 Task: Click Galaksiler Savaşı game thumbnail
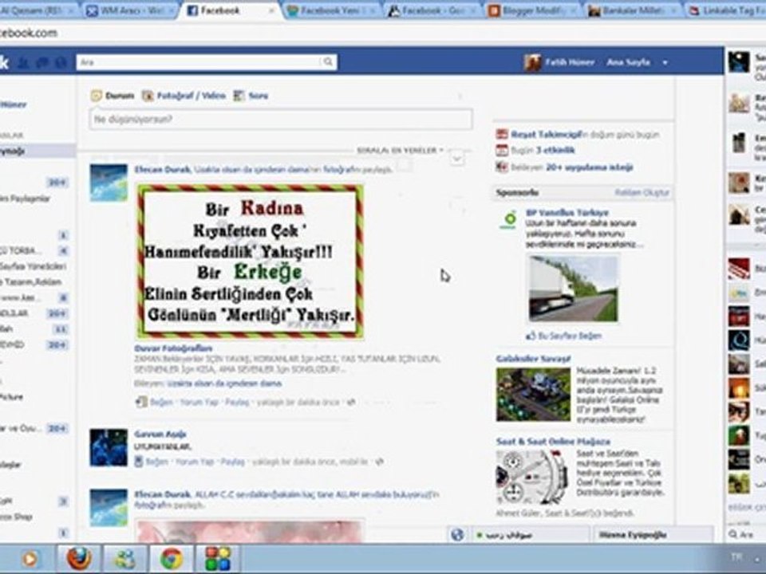(x=533, y=395)
